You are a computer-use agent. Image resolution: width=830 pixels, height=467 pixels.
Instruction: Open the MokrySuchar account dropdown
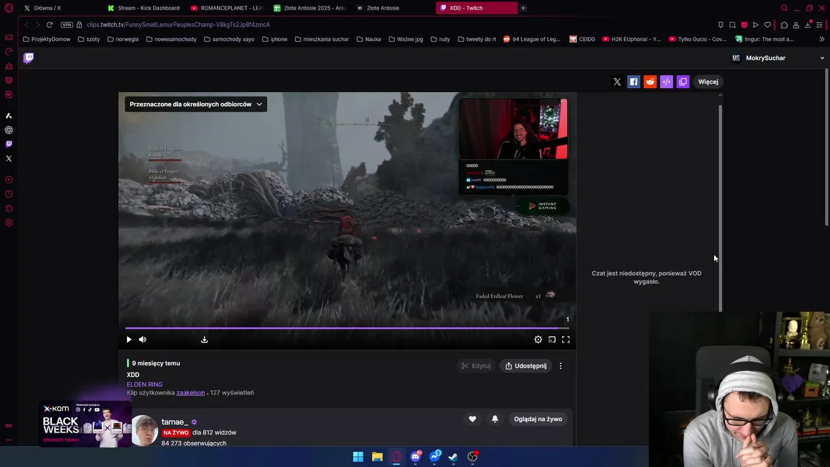tap(778, 58)
